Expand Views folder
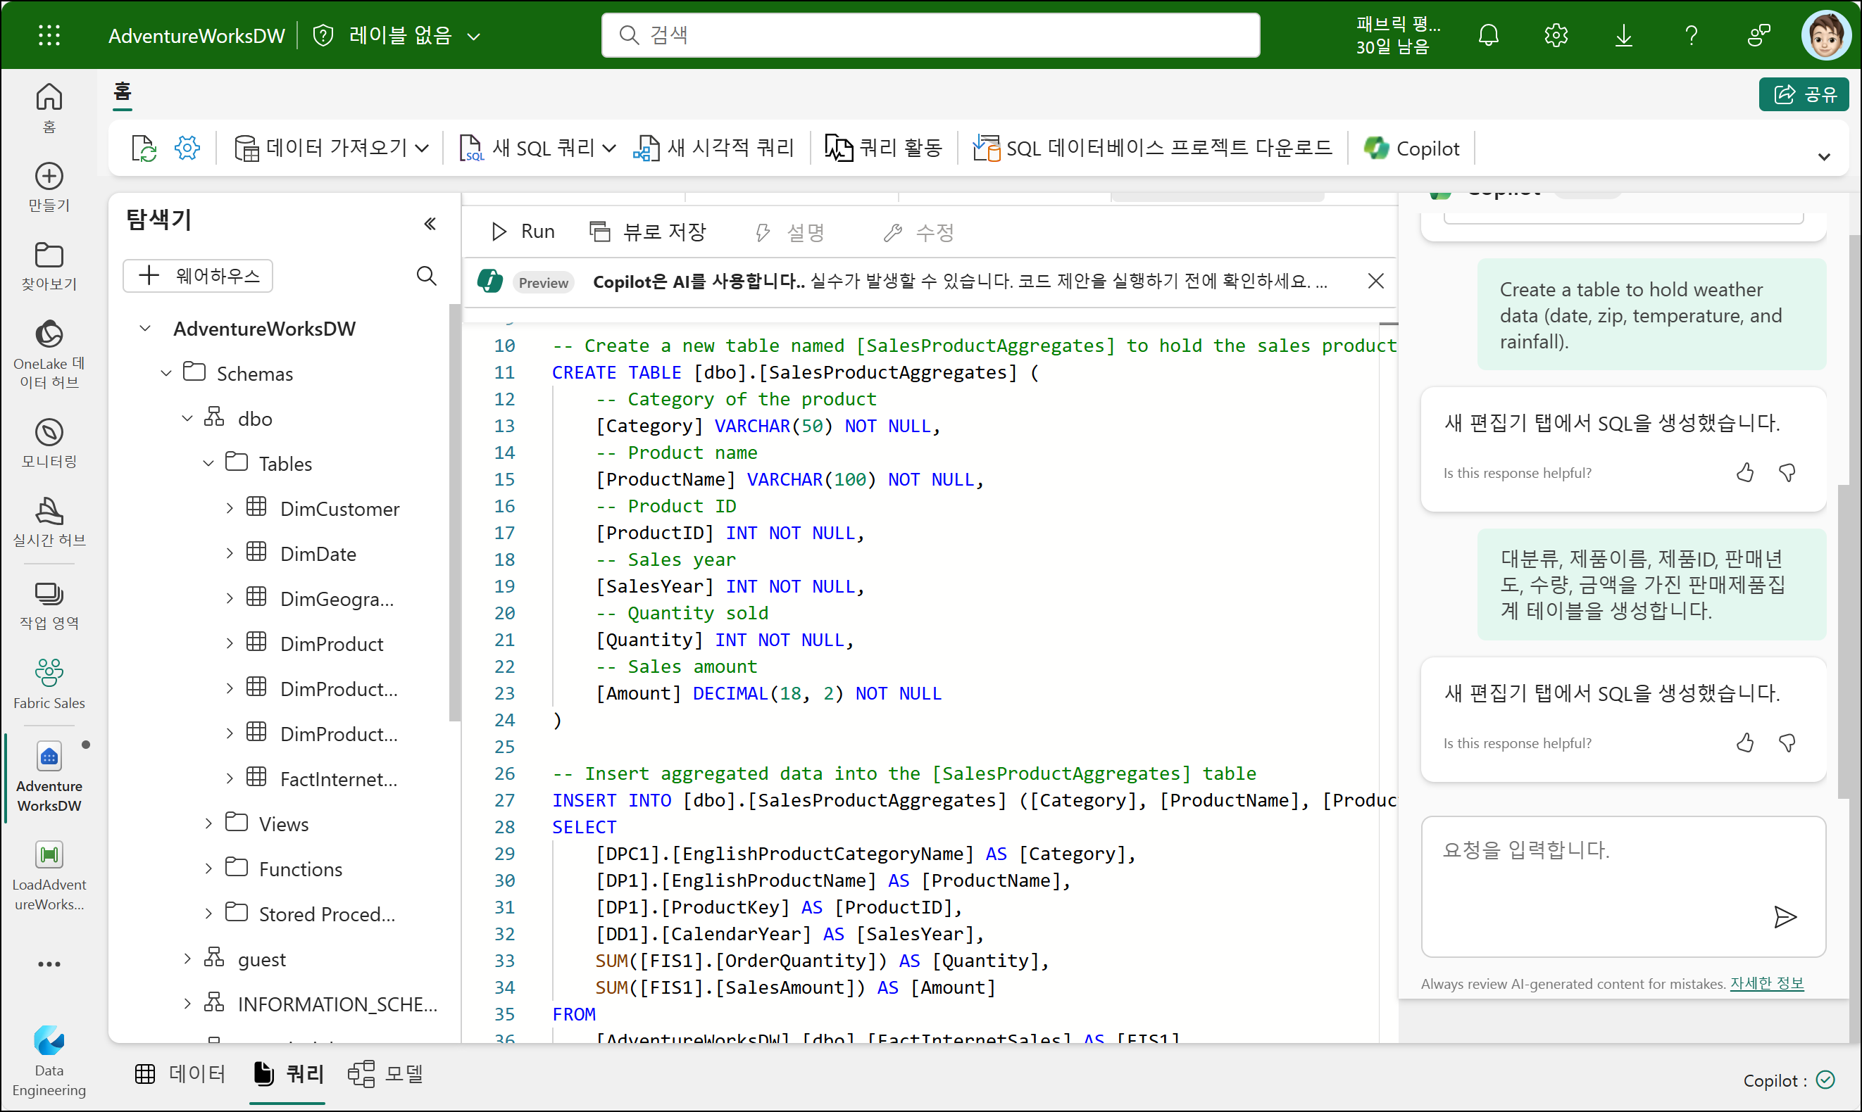 (208, 823)
